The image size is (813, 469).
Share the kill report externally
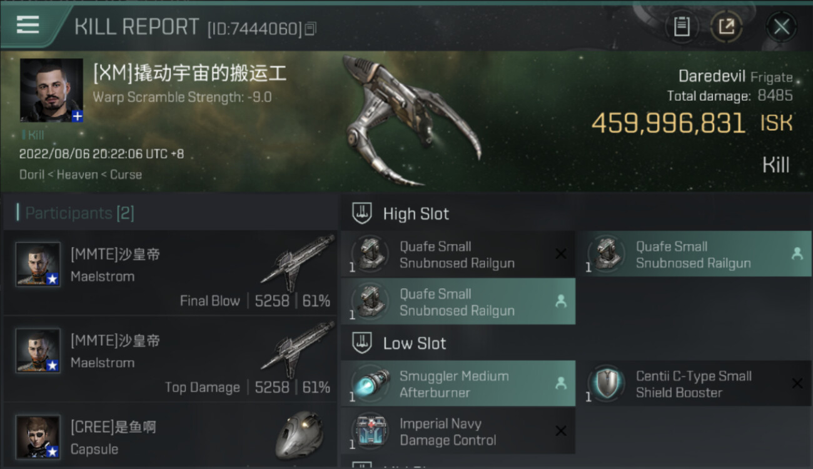click(727, 27)
